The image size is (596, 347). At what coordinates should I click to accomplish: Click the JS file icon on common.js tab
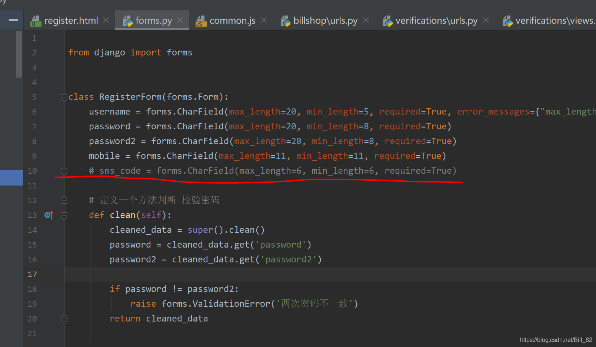[x=201, y=21]
